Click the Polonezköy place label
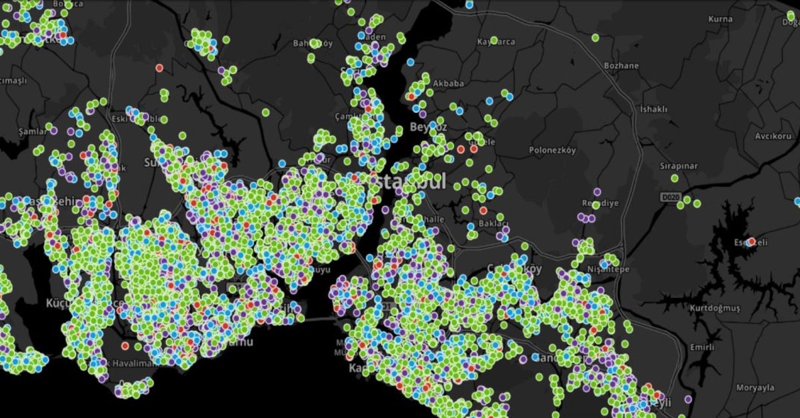Viewport: 800px width, 418px height. point(552,151)
